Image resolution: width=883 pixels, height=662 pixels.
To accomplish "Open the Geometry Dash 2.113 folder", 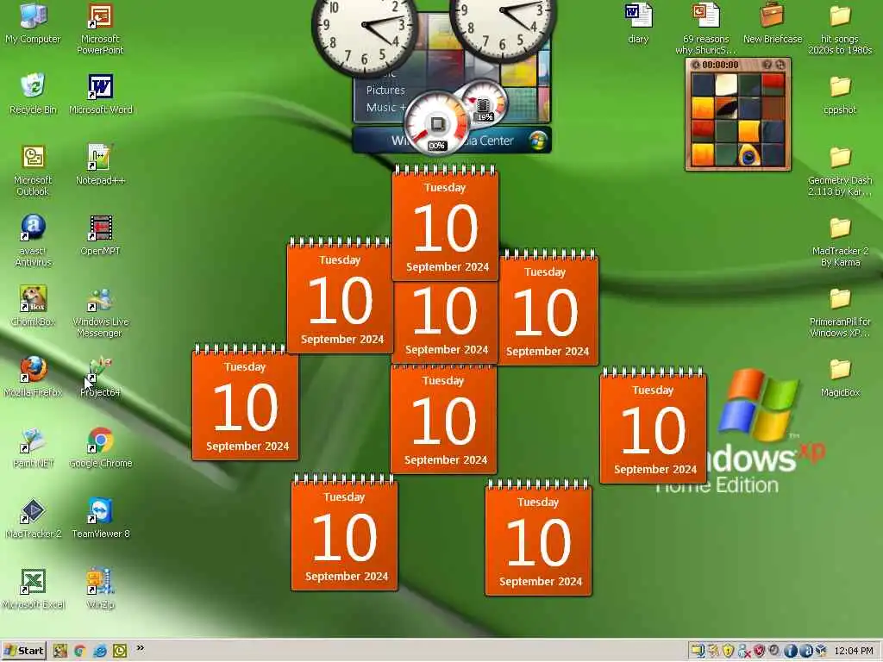I will [x=840, y=172].
